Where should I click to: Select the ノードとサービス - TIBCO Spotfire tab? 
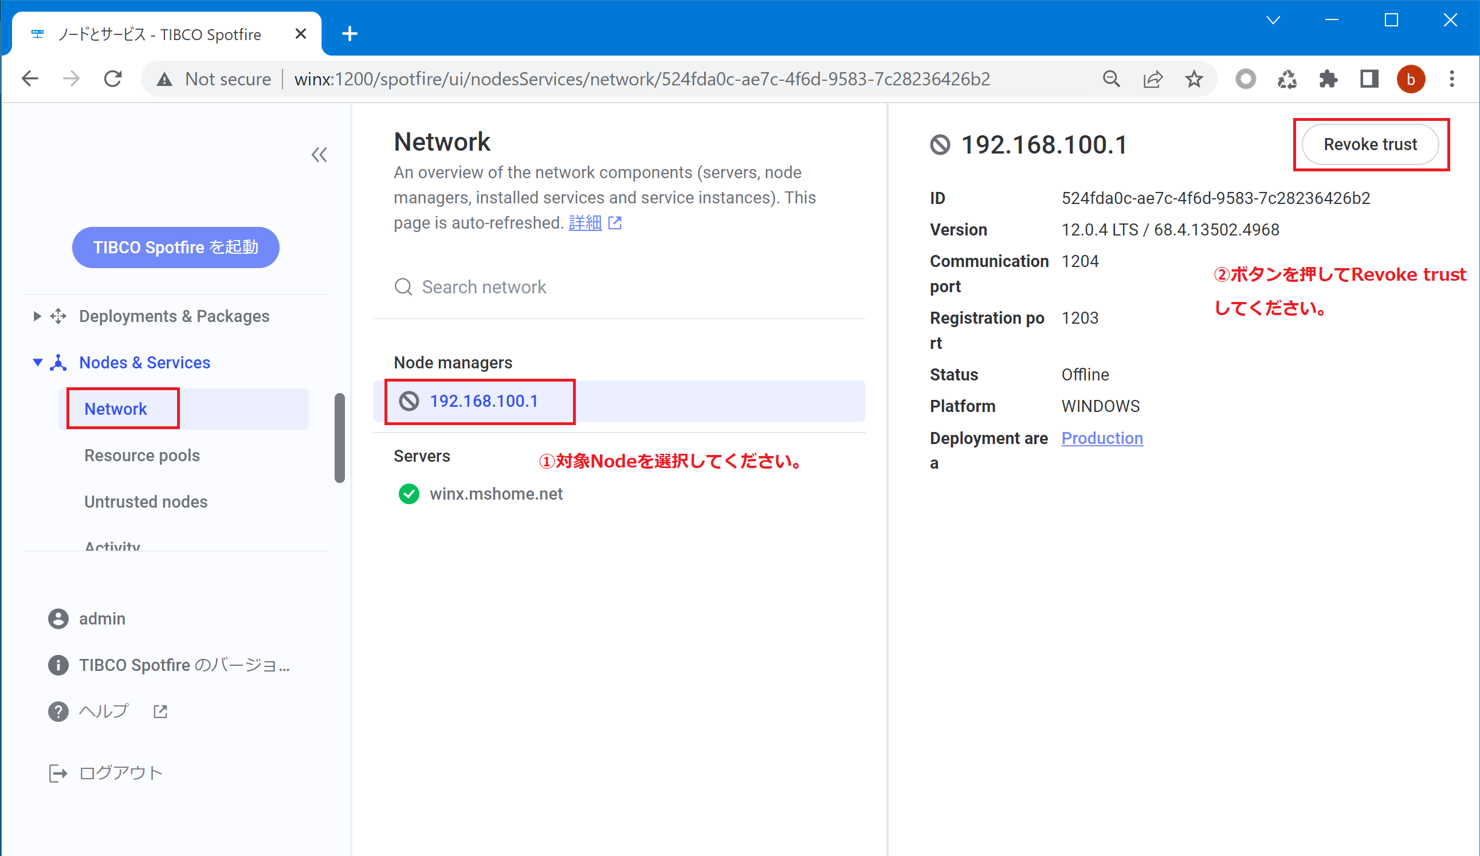[x=167, y=33]
